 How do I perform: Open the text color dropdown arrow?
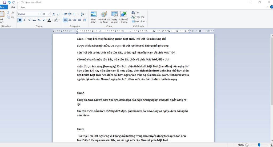[52, 20]
